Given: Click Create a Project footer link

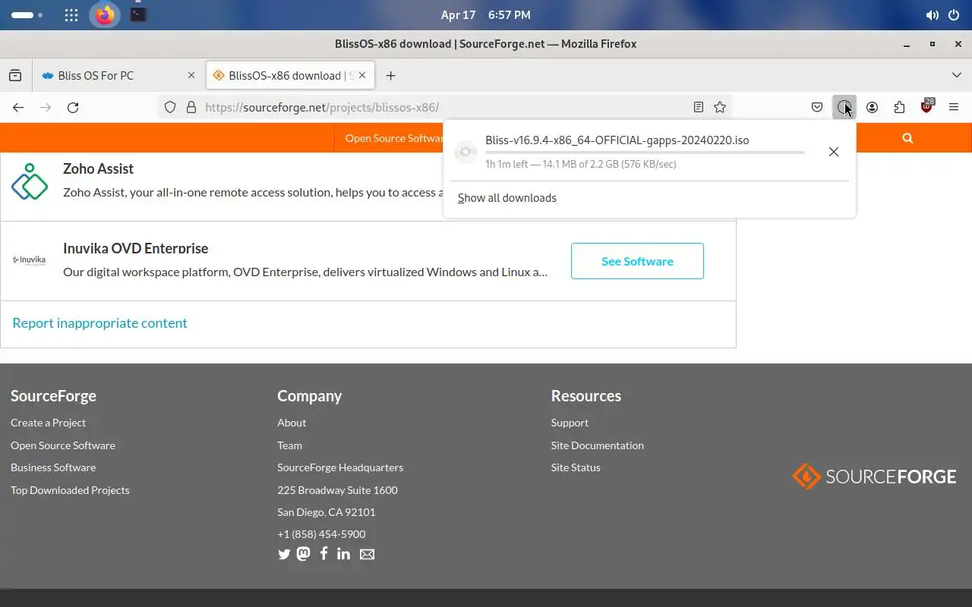Looking at the screenshot, I should (48, 423).
